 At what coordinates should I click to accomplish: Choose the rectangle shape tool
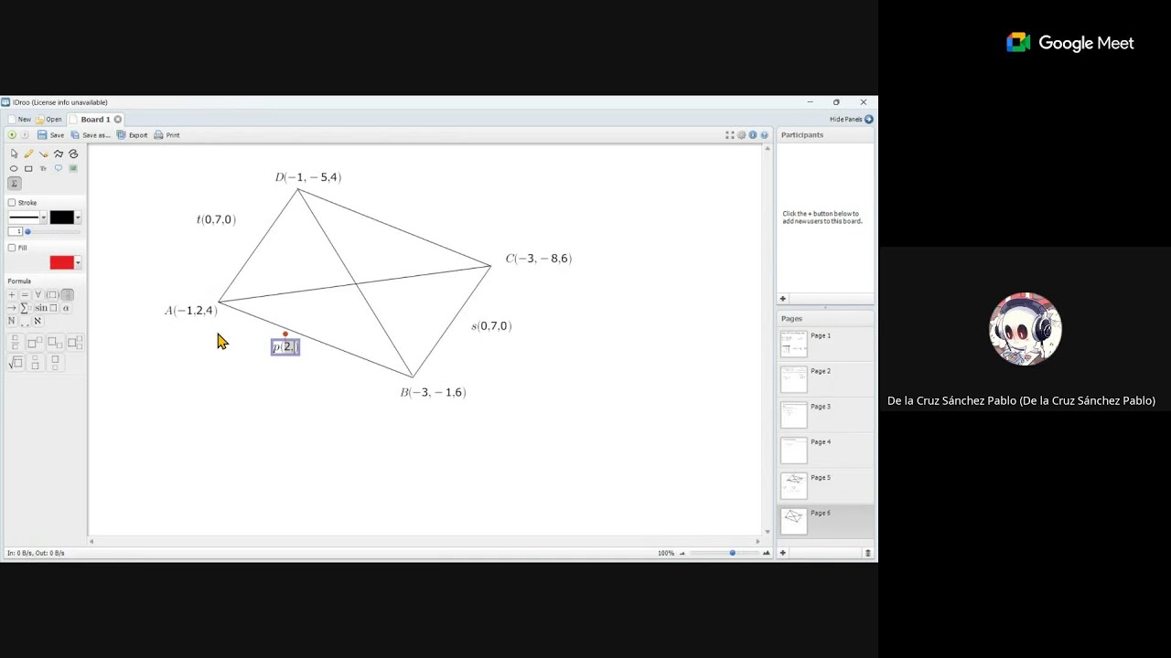click(x=28, y=168)
